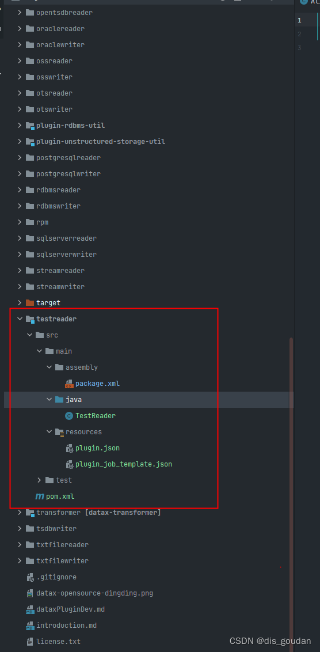
Task: Click the plugin_job_template.json file icon
Action: tap(70, 464)
